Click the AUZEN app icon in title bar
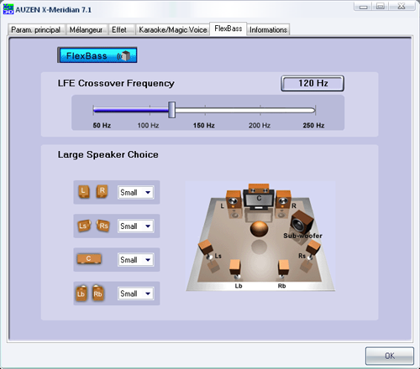 [8, 9]
